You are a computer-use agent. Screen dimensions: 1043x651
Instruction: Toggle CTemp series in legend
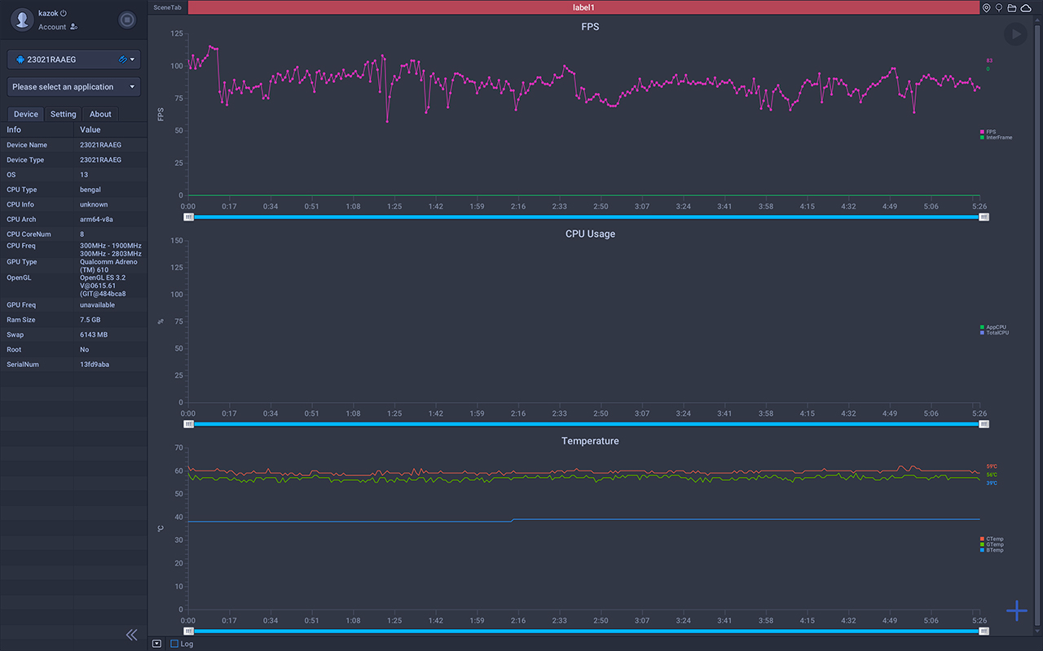(x=992, y=539)
